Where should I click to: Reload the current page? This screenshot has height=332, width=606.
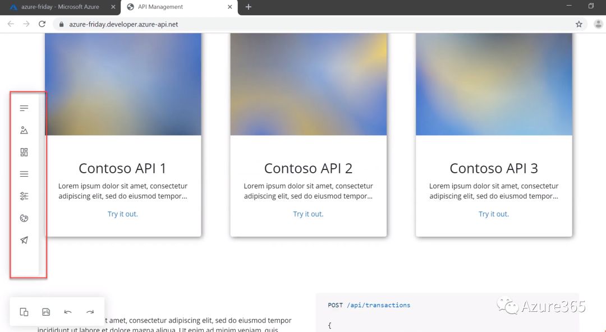coord(42,24)
